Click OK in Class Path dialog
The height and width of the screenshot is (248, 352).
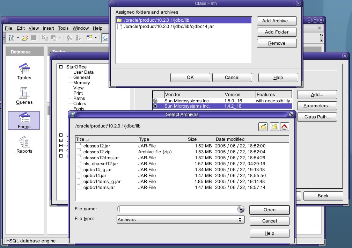coord(190,78)
